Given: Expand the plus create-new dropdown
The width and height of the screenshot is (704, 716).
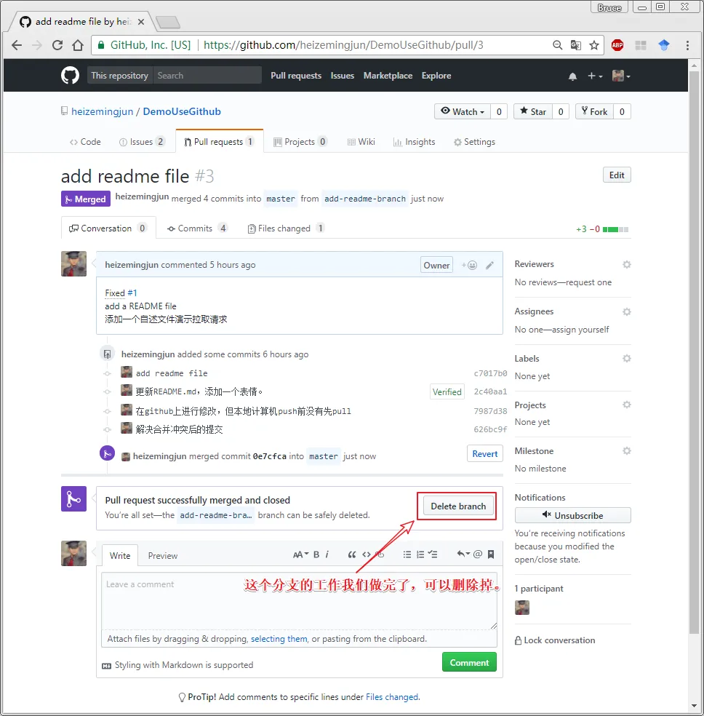Looking at the screenshot, I should [594, 76].
